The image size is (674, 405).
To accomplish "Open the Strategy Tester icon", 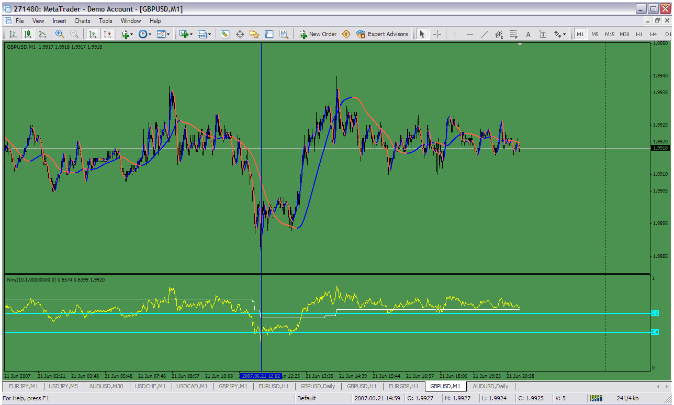I will pos(284,34).
